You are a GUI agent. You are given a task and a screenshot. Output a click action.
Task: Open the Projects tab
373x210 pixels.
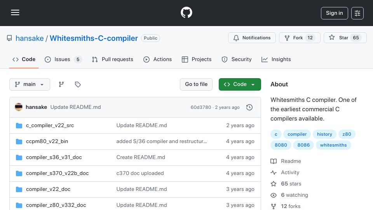(197, 59)
